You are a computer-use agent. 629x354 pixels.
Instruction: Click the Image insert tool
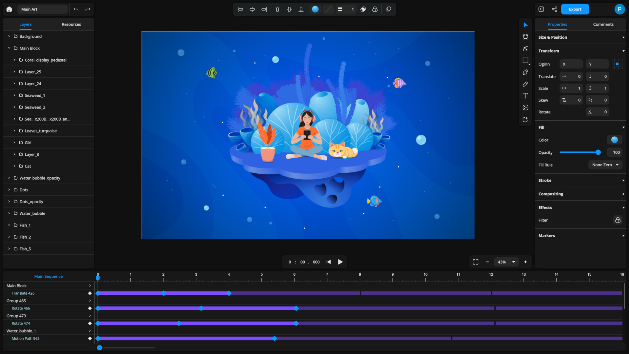[x=525, y=108]
